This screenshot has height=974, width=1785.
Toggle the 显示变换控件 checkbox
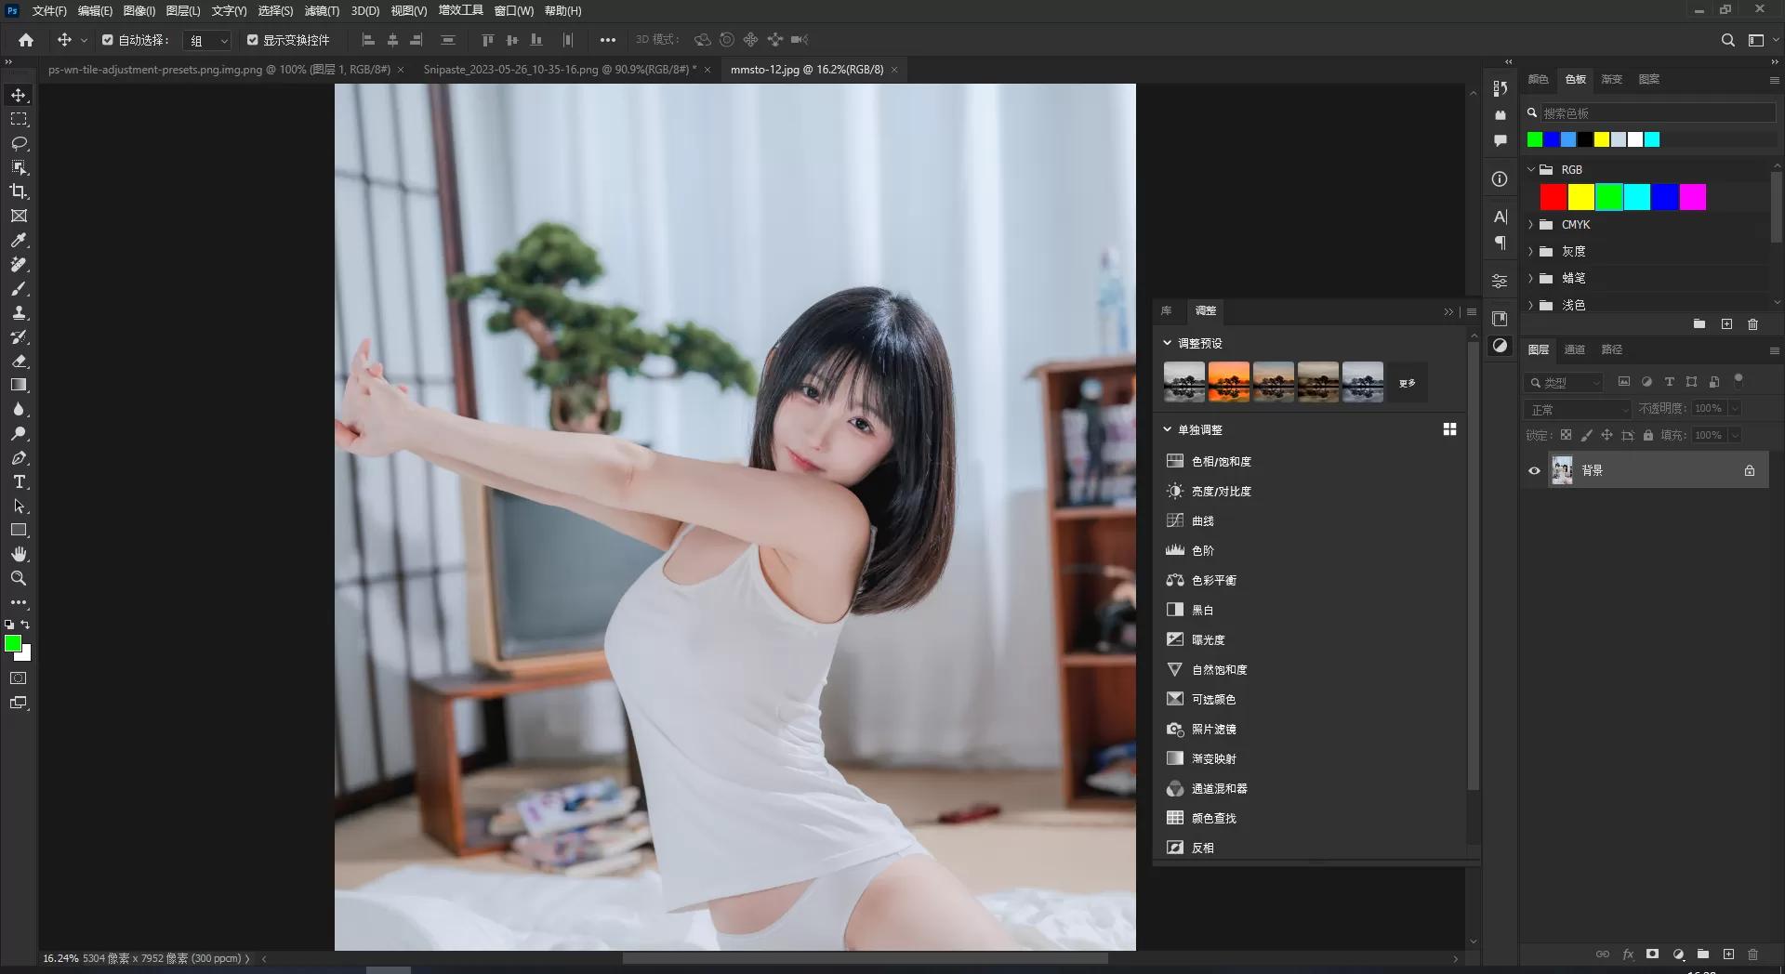[x=252, y=40]
